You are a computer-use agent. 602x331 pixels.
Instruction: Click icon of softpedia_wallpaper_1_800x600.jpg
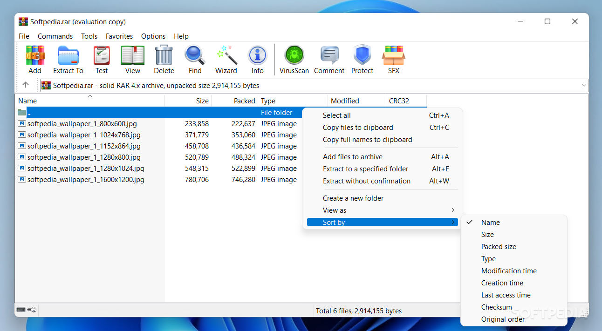tap(22, 123)
